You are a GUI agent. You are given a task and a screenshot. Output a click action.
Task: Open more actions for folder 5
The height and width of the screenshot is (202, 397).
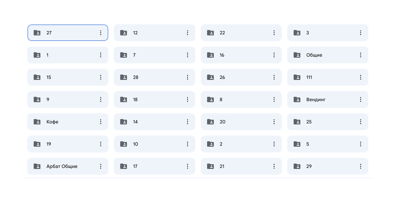361,144
